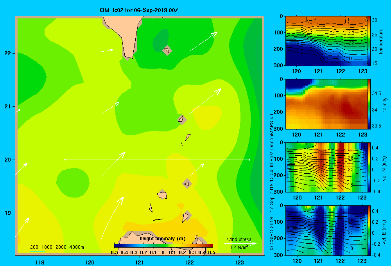The width and height of the screenshot is (391, 266).
Task: Click the vertical 'temperature' axis label
Action: [x=381, y=41]
